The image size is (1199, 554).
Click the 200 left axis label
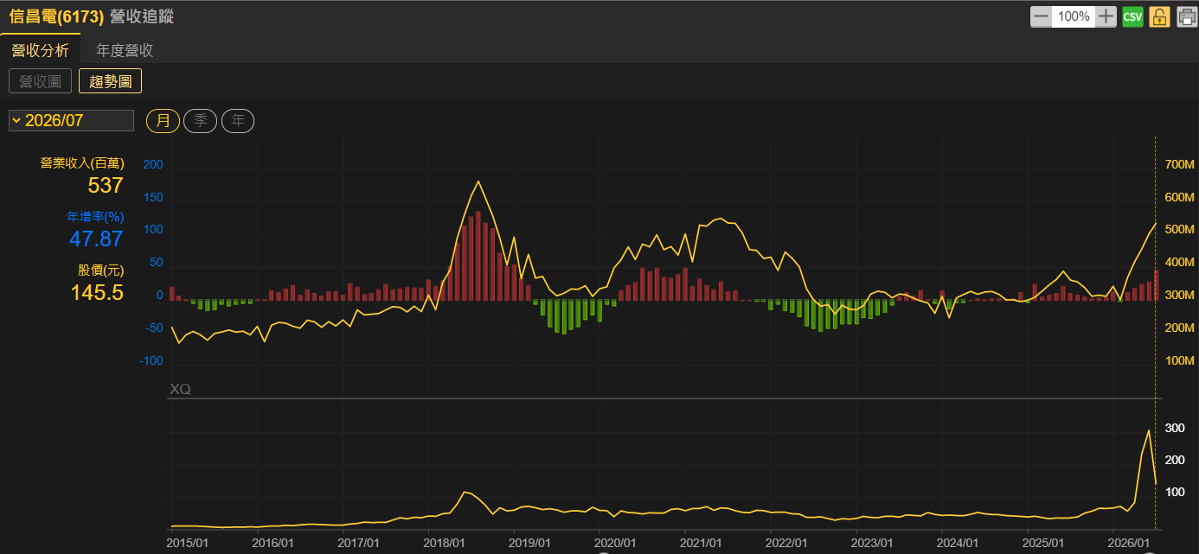click(153, 164)
